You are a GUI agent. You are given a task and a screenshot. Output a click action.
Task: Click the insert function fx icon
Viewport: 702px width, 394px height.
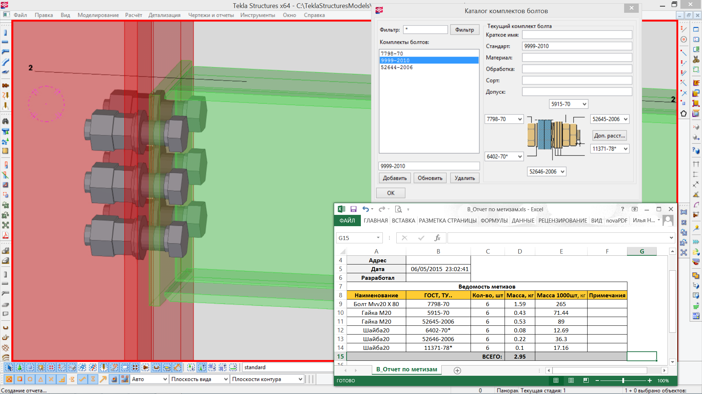click(437, 238)
